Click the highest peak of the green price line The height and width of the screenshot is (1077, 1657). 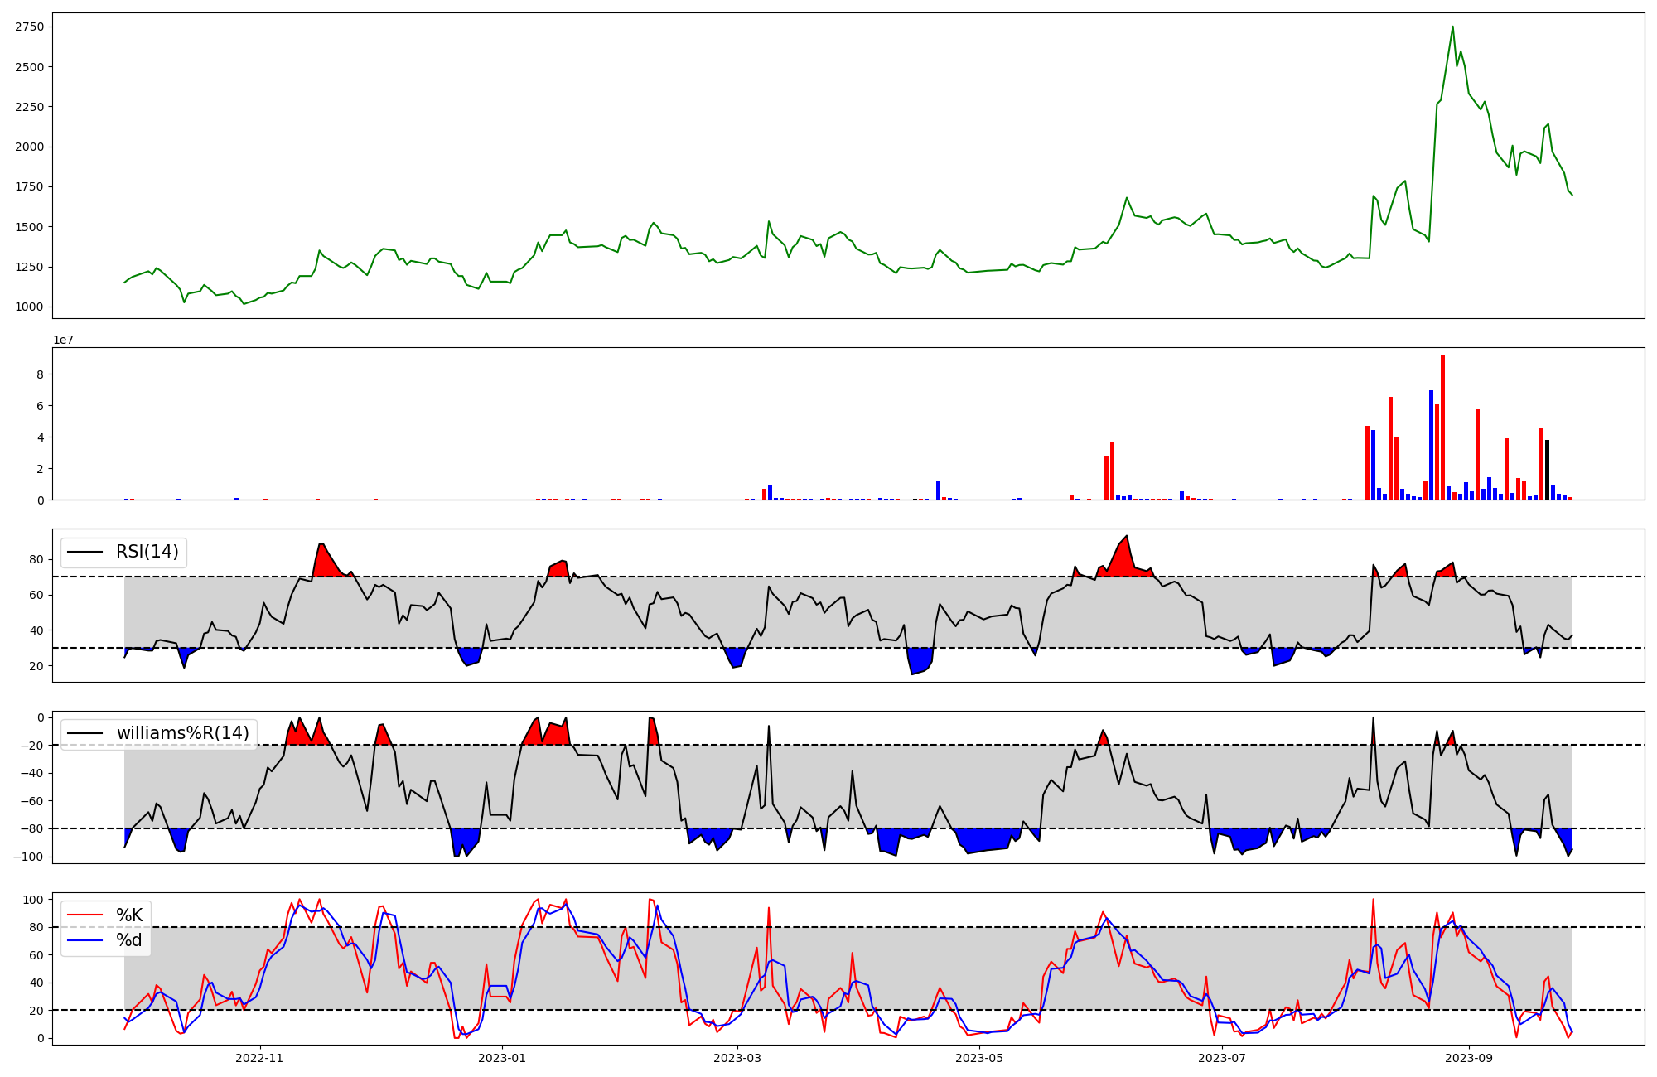(1452, 27)
